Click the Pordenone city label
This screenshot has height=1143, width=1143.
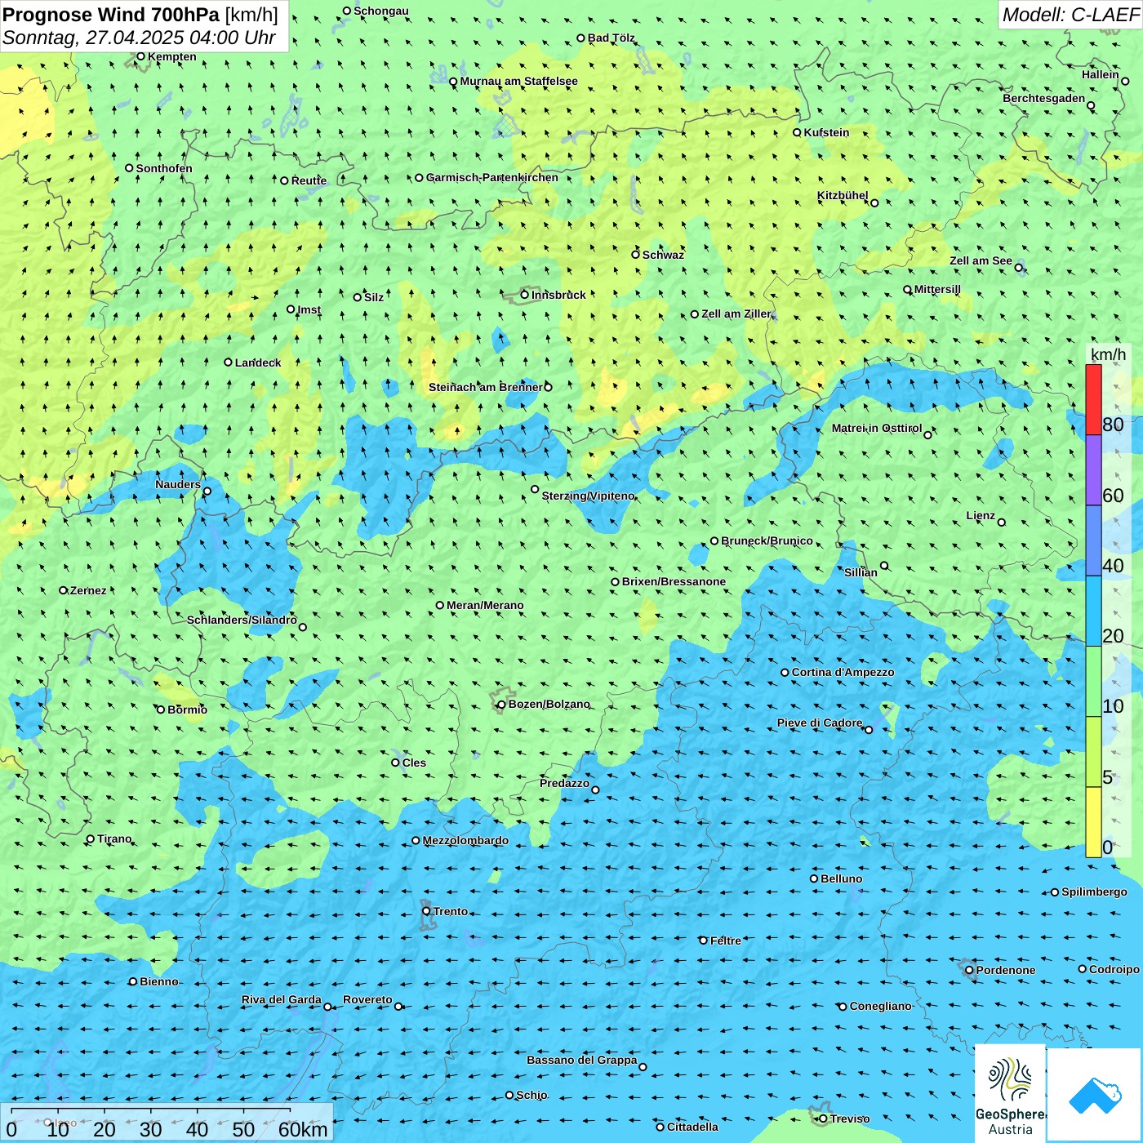pyautogui.click(x=1006, y=970)
